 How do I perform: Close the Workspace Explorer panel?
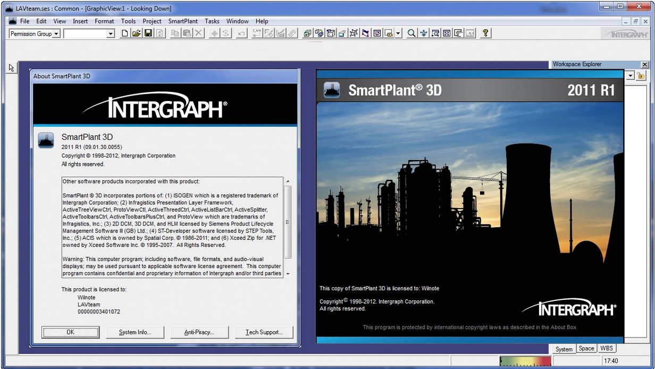click(645, 64)
